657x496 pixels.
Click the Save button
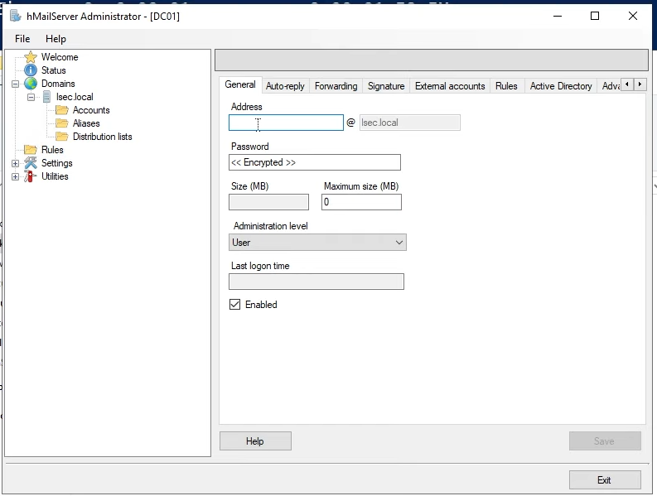[x=605, y=441]
